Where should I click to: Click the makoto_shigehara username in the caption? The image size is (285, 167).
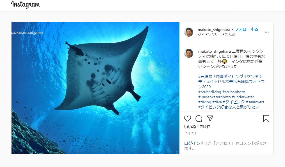(x=215, y=52)
